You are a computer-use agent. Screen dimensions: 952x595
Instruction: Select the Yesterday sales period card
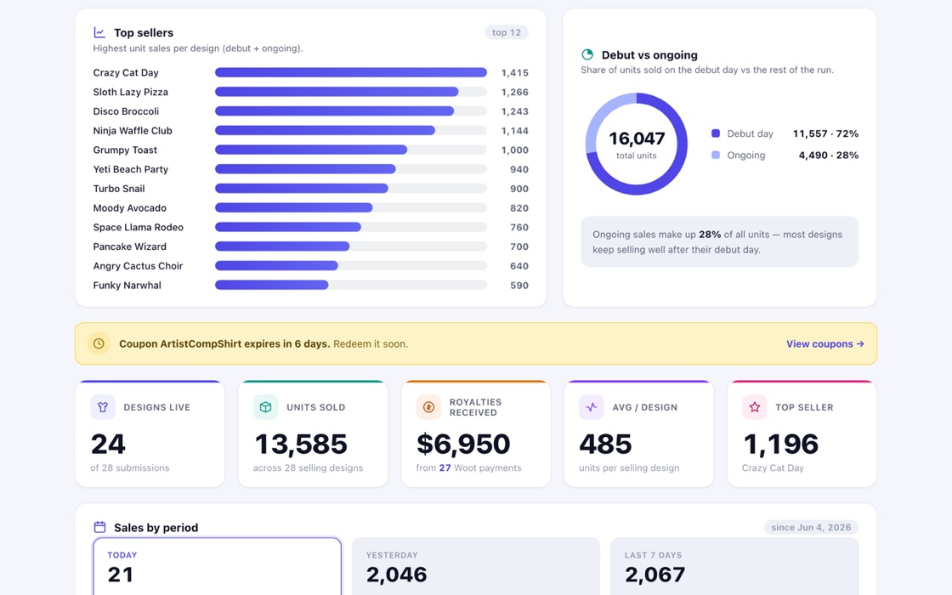pos(476,566)
